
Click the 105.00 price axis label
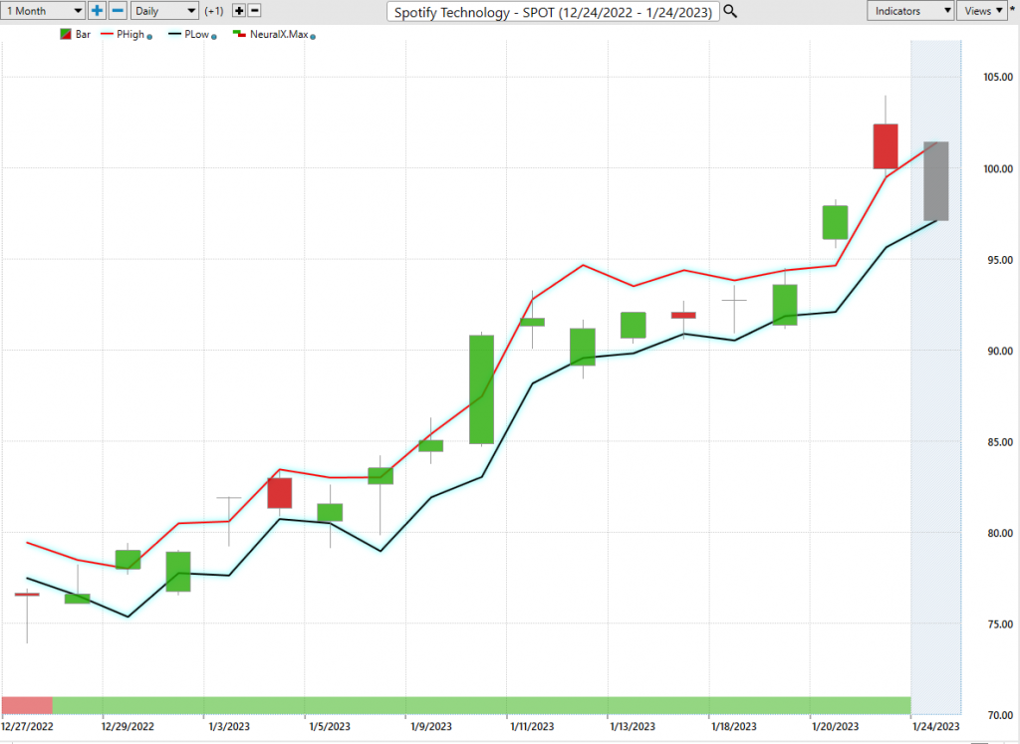coord(998,78)
